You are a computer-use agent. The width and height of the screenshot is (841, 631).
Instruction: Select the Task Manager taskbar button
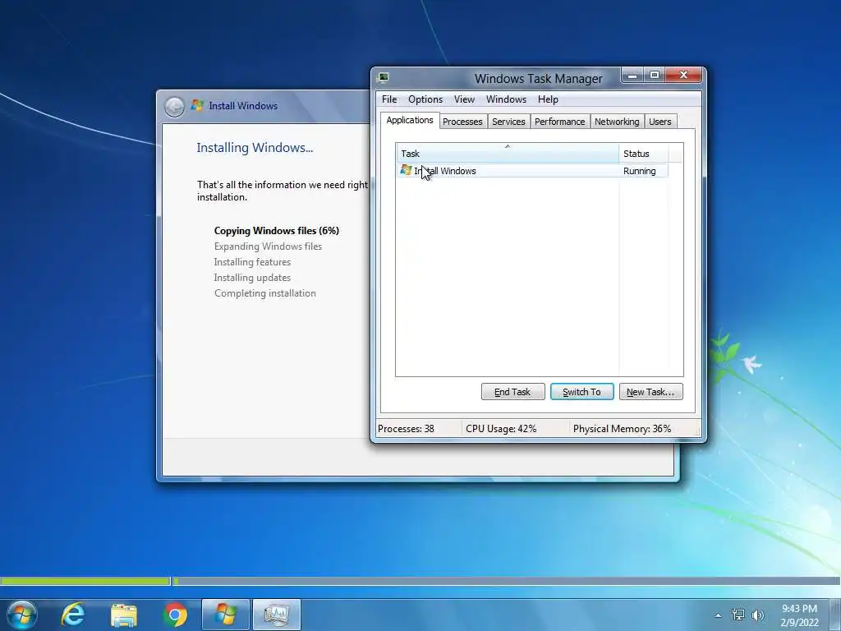pyautogui.click(x=277, y=615)
